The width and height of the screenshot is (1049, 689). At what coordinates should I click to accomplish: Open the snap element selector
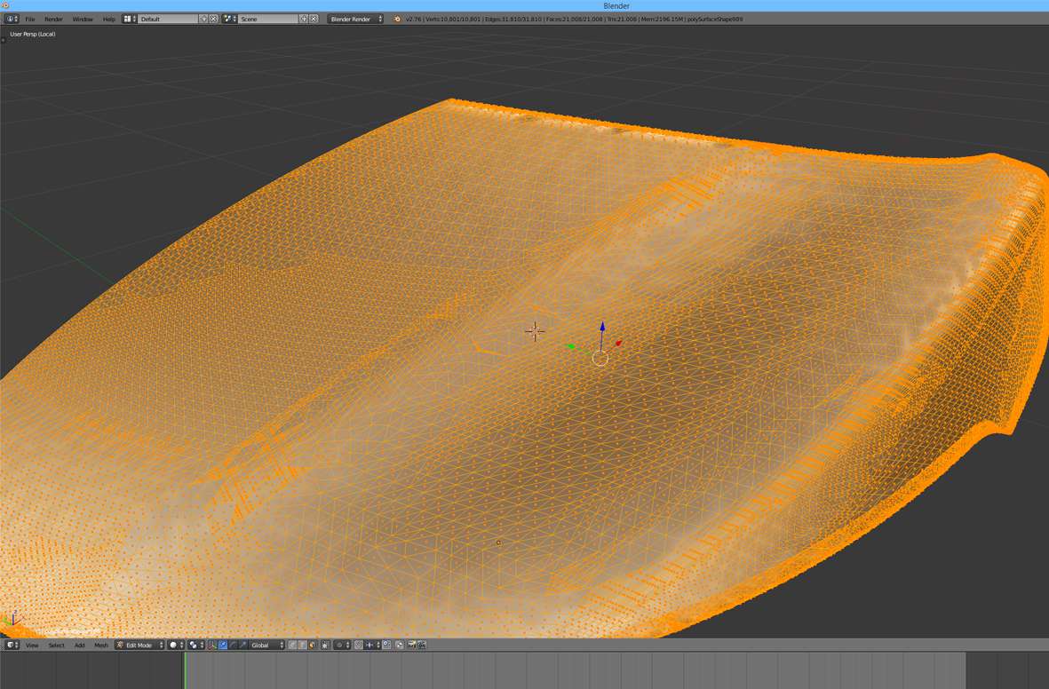[x=373, y=645]
